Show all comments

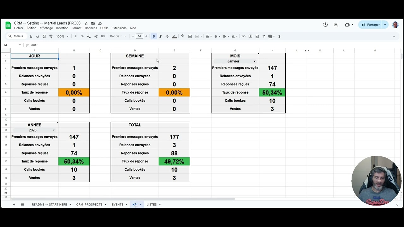[336, 25]
